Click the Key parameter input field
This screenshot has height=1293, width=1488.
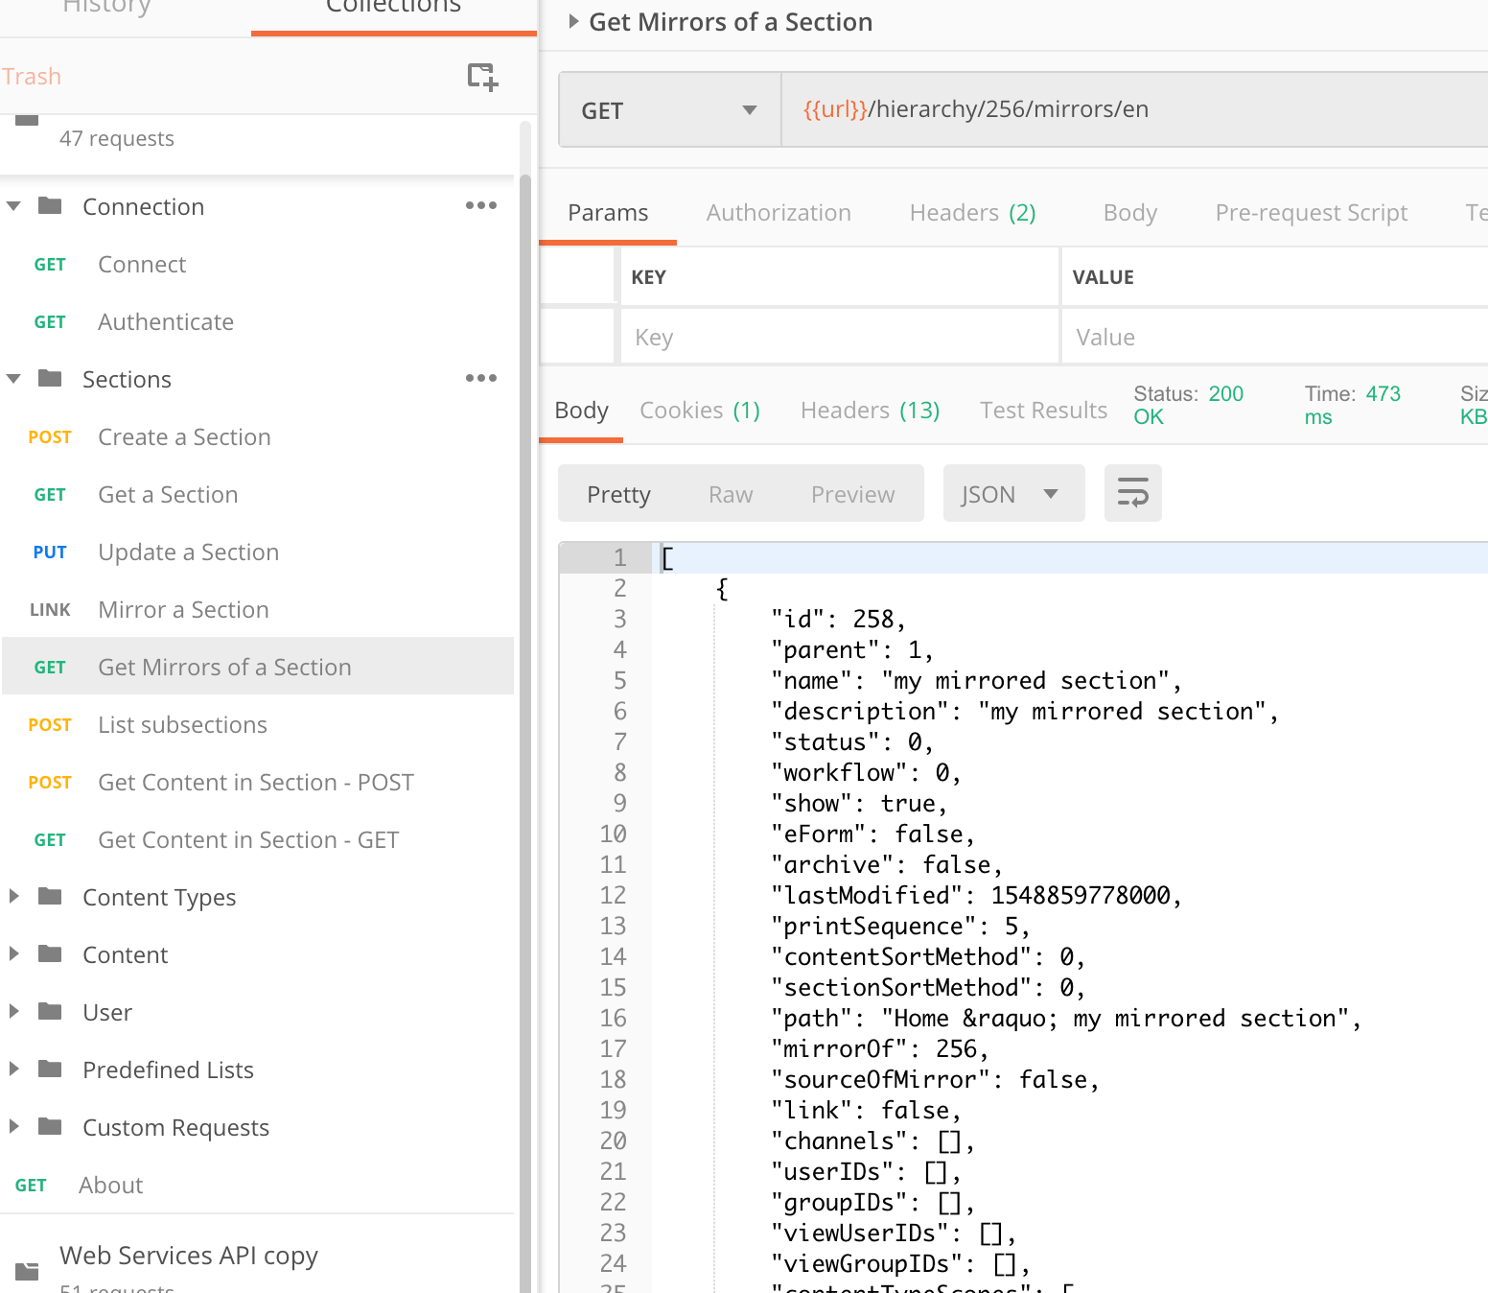(839, 338)
